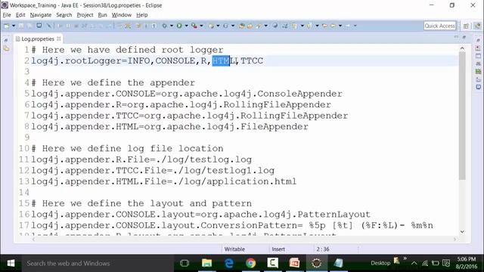Click the New file toolbar icon
The height and width of the screenshot is (272, 484).
point(7,26)
